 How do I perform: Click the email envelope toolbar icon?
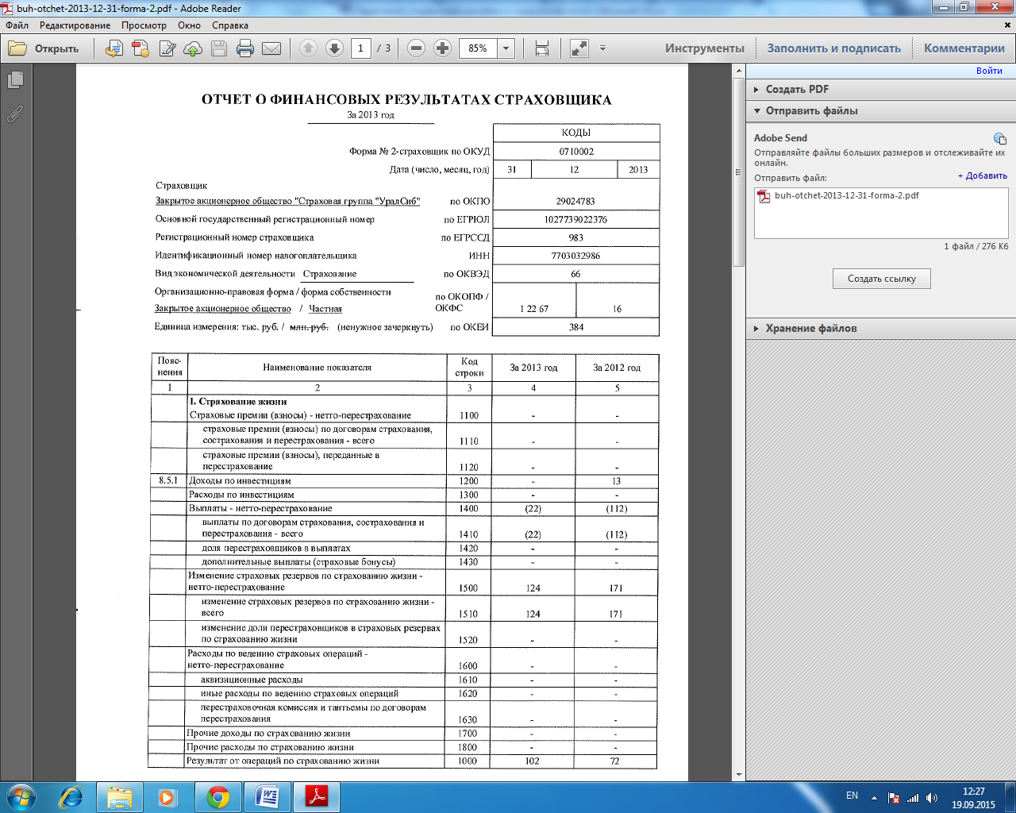pos(271,48)
